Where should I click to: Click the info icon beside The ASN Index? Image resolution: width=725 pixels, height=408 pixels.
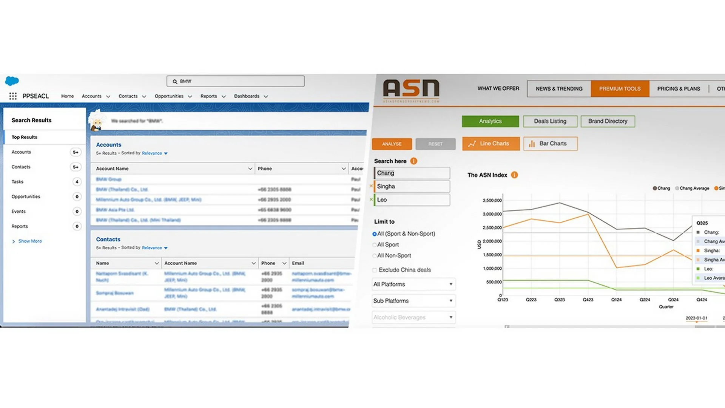(514, 175)
